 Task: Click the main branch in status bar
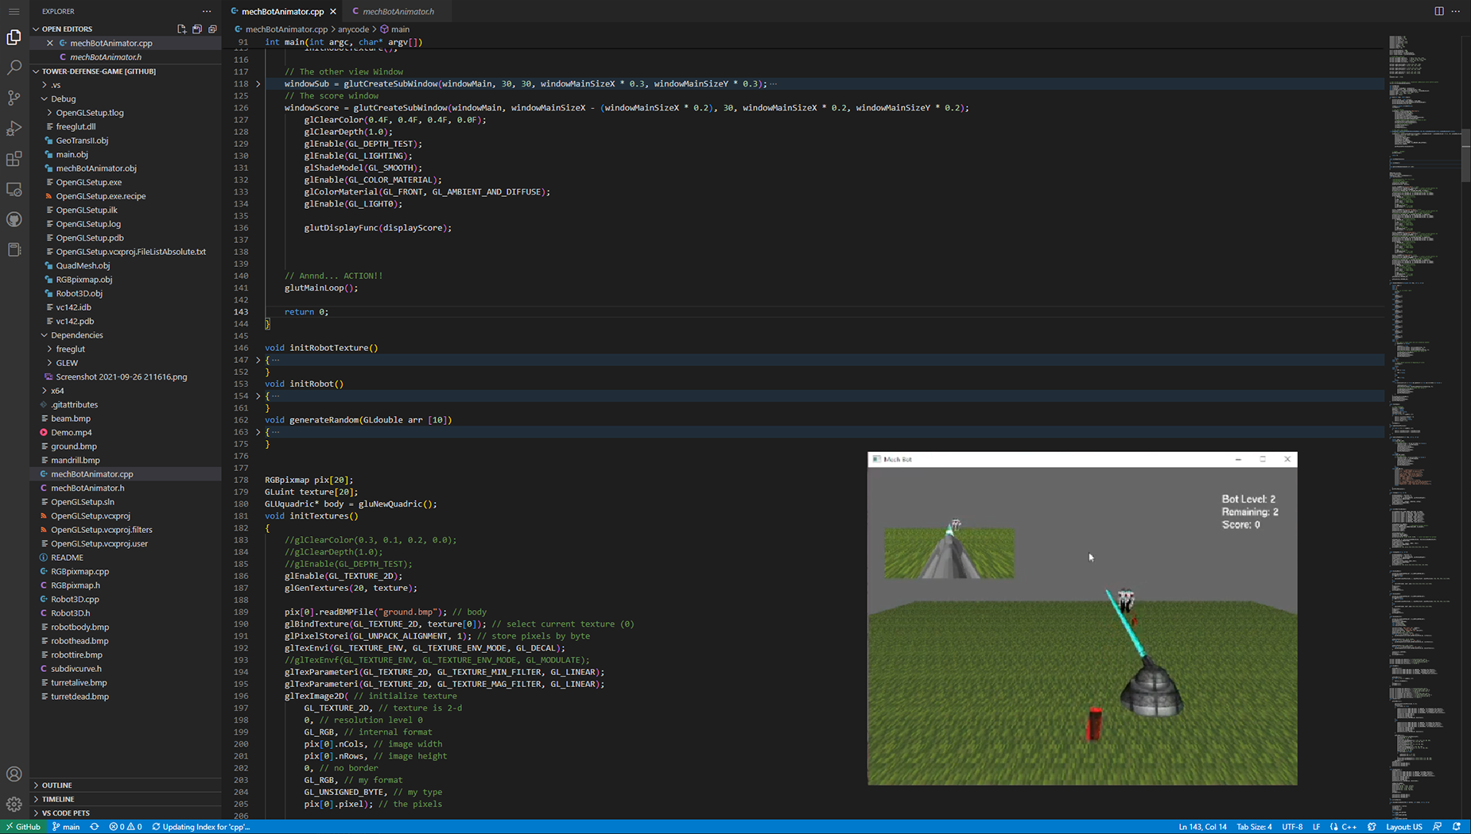[x=67, y=827]
